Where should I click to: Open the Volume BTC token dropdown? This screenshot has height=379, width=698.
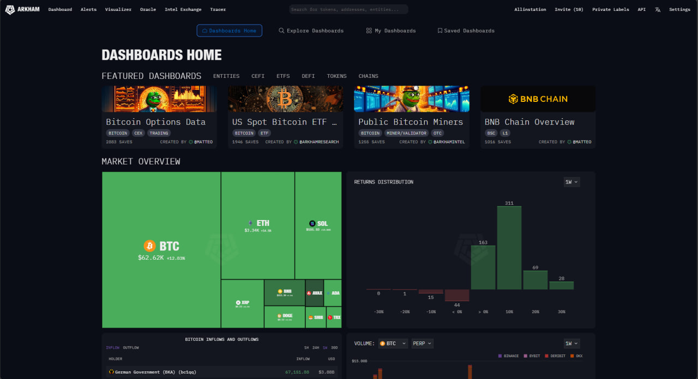coord(393,344)
